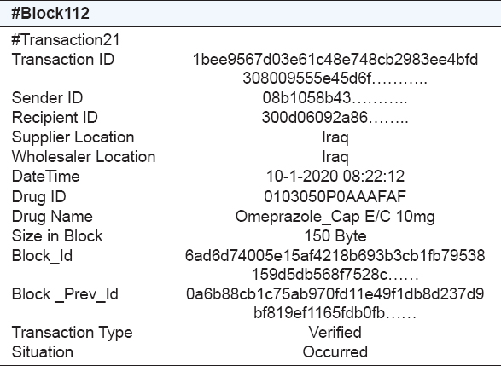Click the 150 Byte size value
The image size is (501, 366).
[x=335, y=236]
